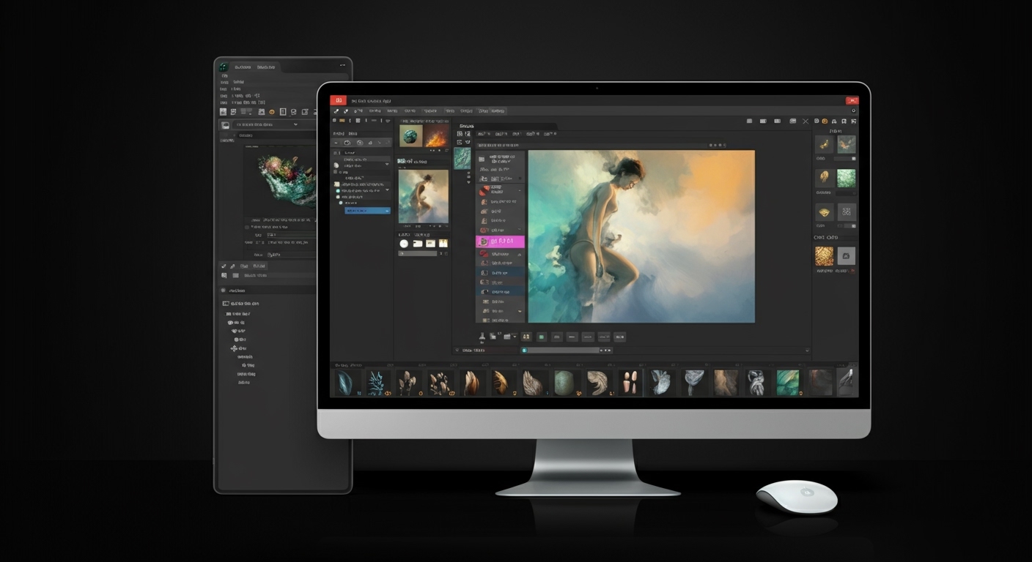1032x562 pixels.
Task: Toggle the lock icon on the red layer
Action: (520, 253)
